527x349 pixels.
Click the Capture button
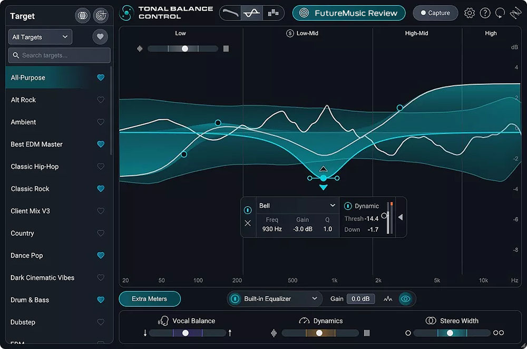[435, 13]
